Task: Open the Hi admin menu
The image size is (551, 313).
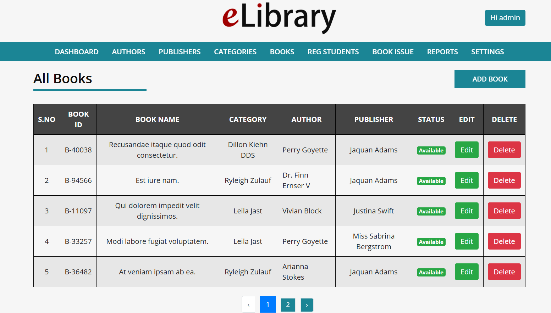Action: (x=505, y=18)
